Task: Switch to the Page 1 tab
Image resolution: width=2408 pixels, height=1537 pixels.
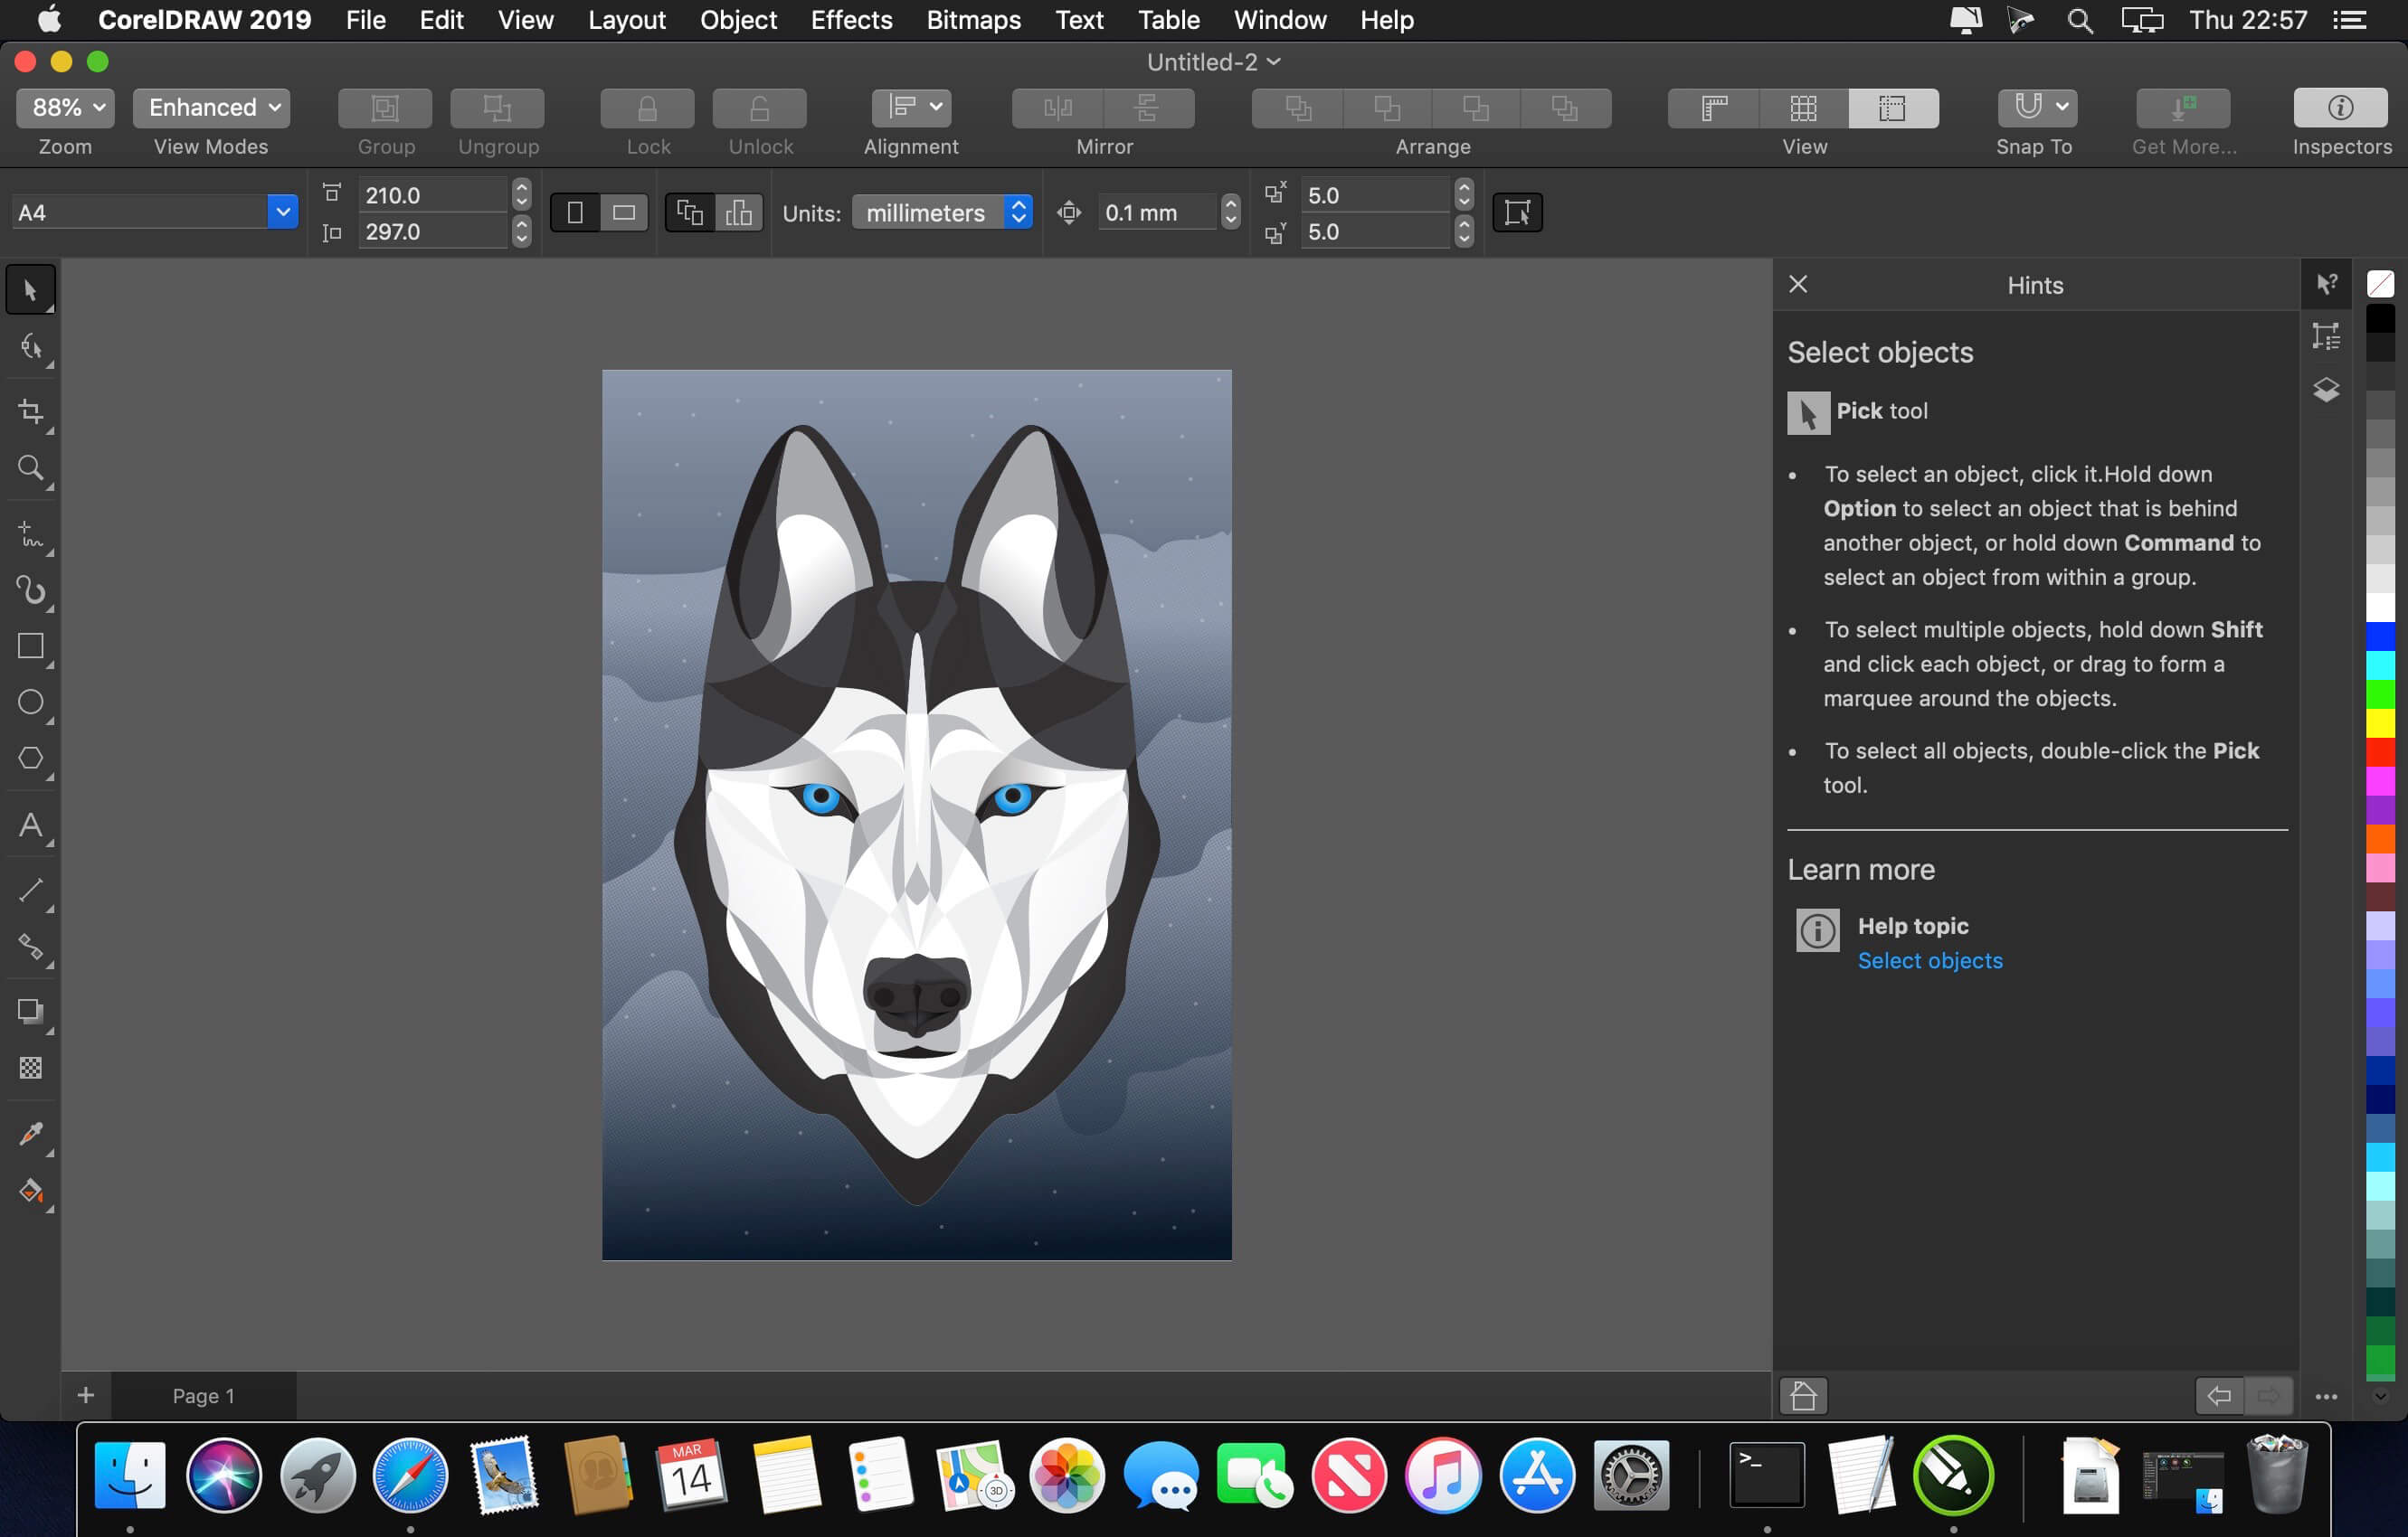Action: click(x=203, y=1395)
